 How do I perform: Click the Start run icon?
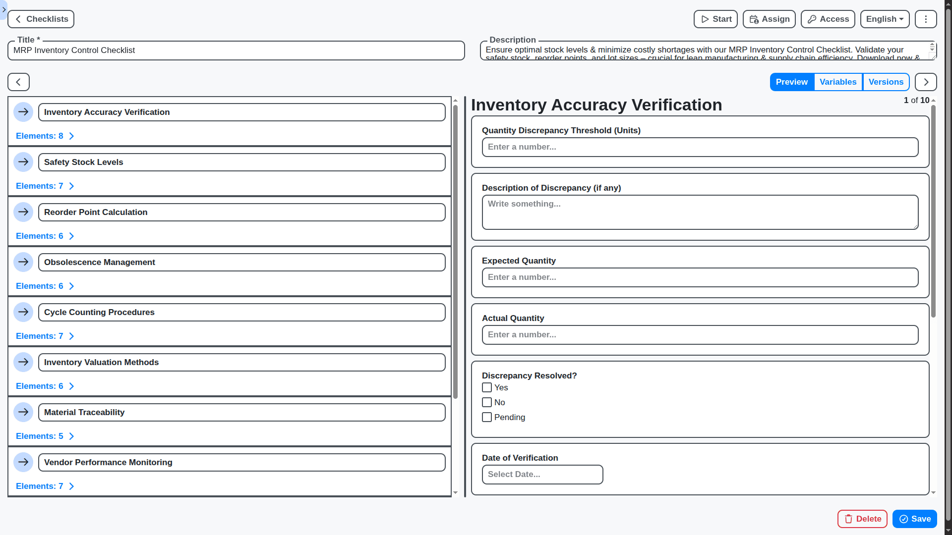point(705,19)
